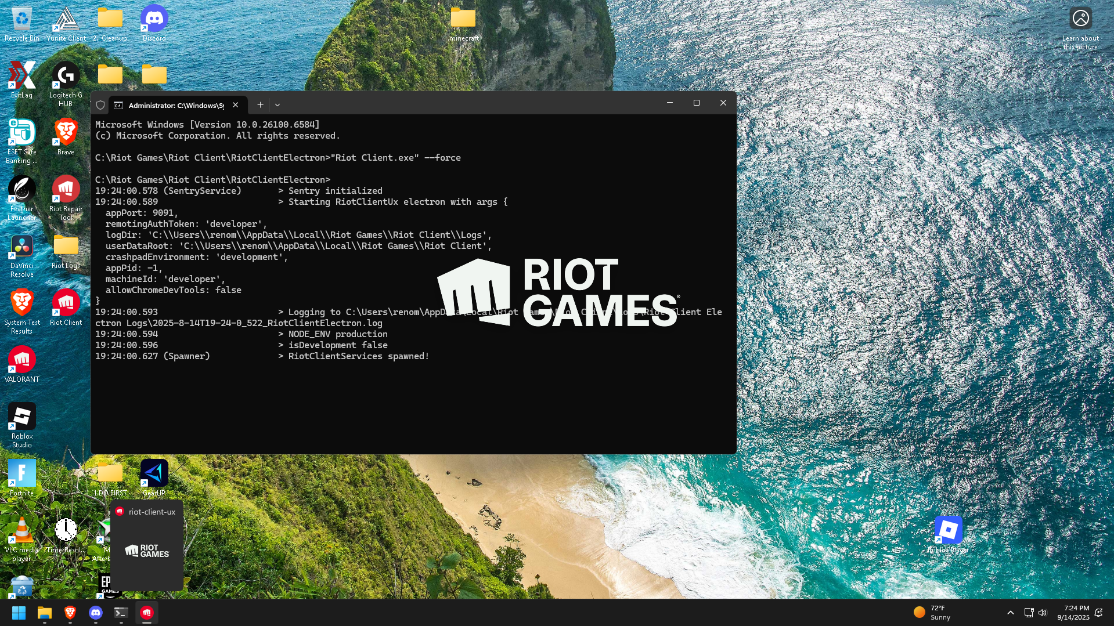Click the 'RiotClientServices spawned!' terminal text
The image size is (1114, 626).
tap(359, 356)
